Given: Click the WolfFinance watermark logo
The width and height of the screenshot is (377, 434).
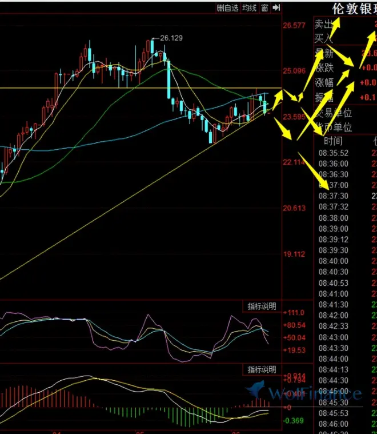Looking at the screenshot, I should [304, 393].
